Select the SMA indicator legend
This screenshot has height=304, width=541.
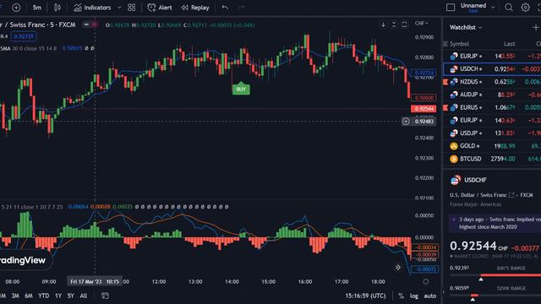click(x=29, y=49)
